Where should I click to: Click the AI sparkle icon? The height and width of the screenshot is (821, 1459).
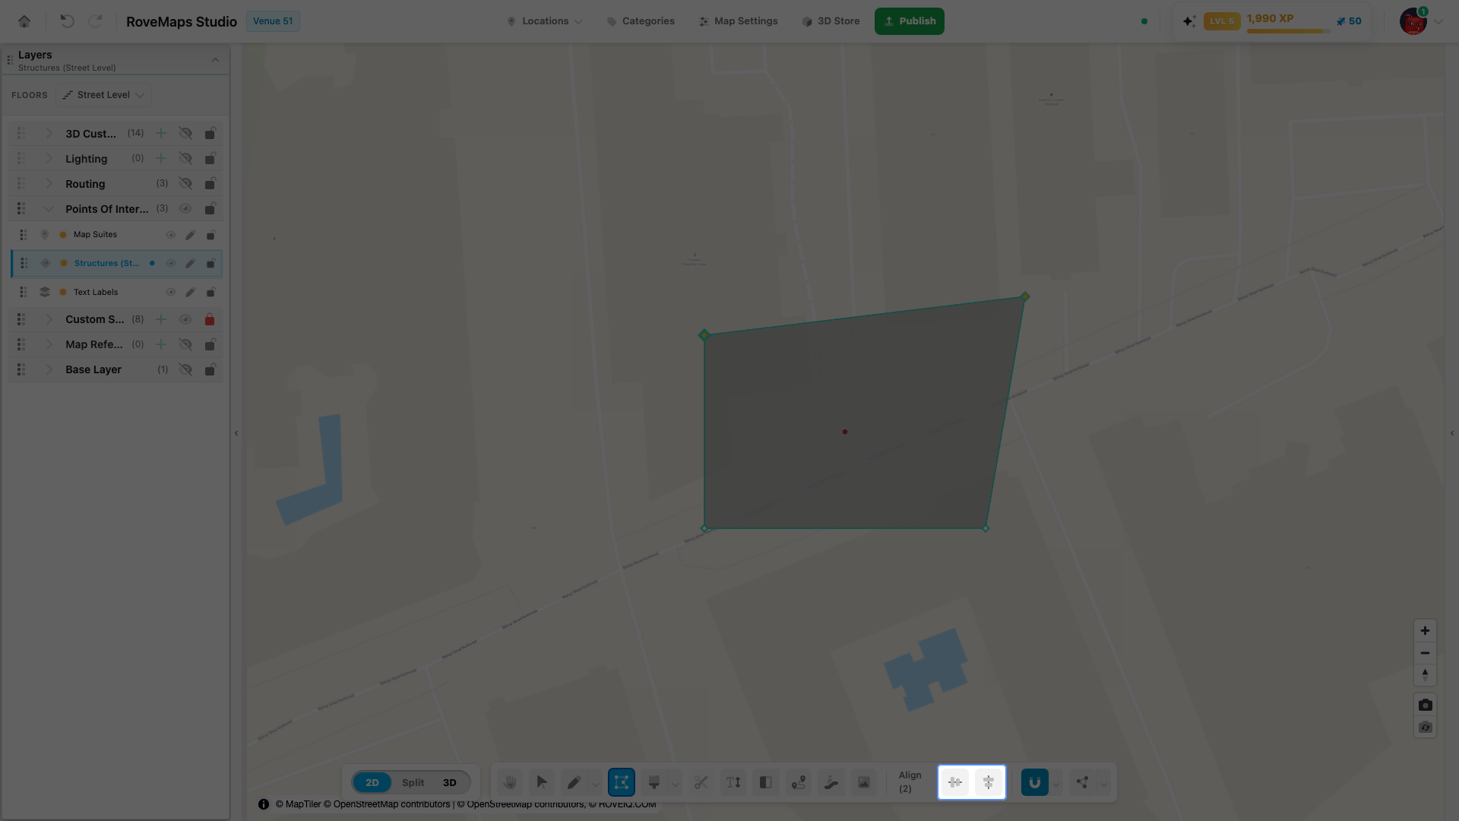tap(1189, 21)
